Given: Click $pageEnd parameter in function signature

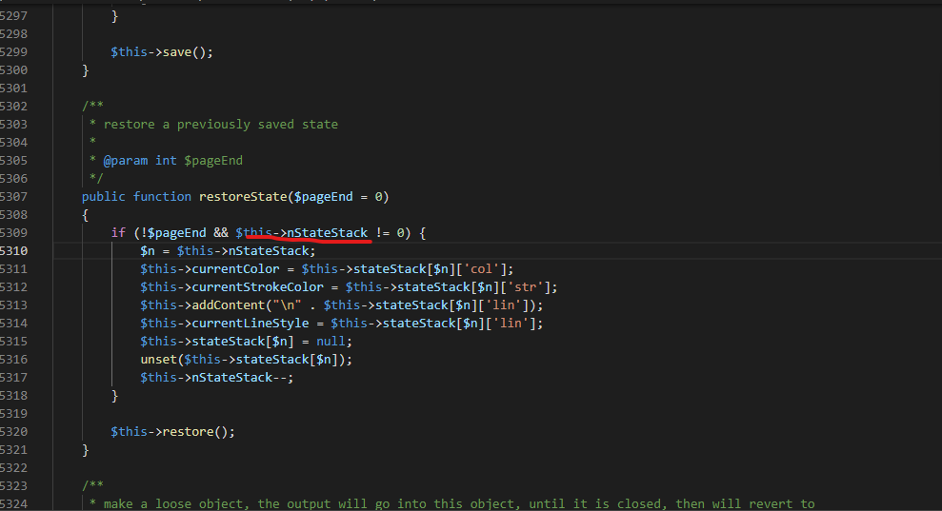Looking at the screenshot, I should point(323,197).
